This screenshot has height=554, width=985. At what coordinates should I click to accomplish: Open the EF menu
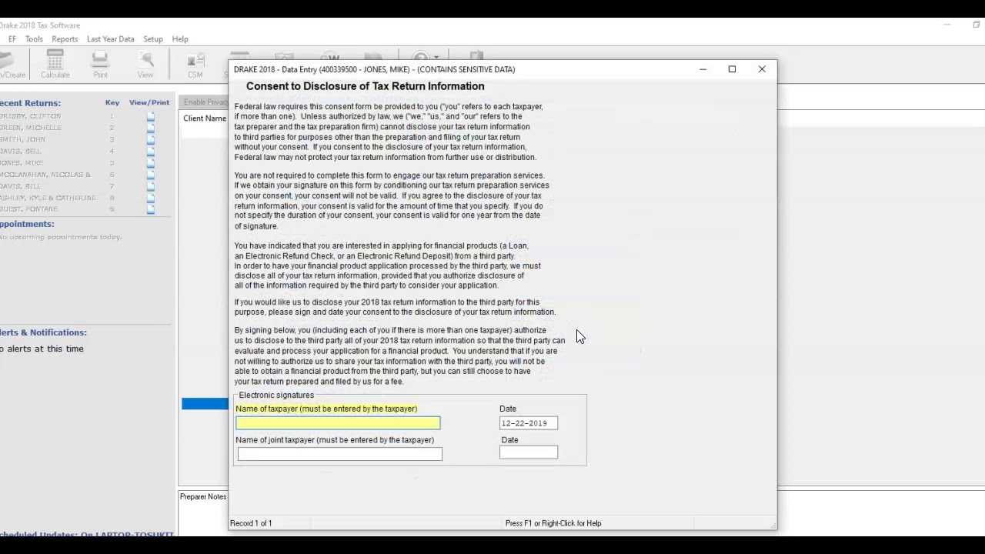12,39
